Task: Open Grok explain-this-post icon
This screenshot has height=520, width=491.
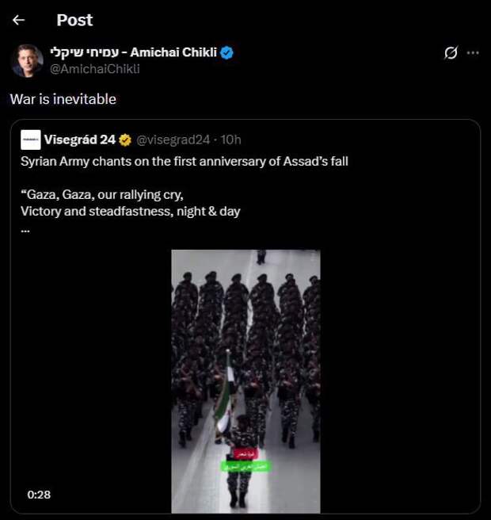Action: 451,53
